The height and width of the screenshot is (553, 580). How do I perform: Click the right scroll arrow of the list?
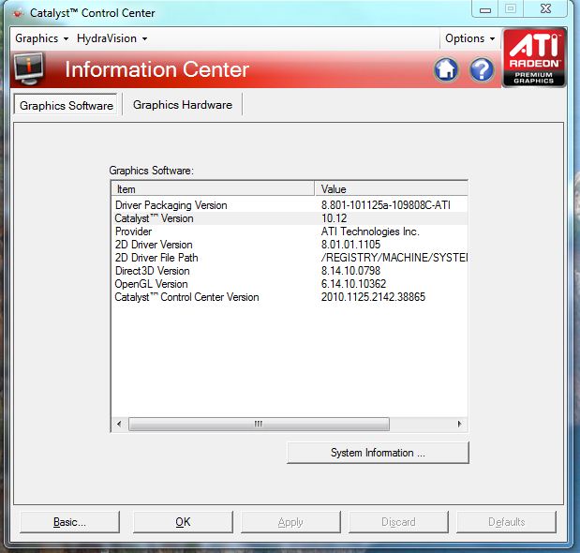(459, 424)
